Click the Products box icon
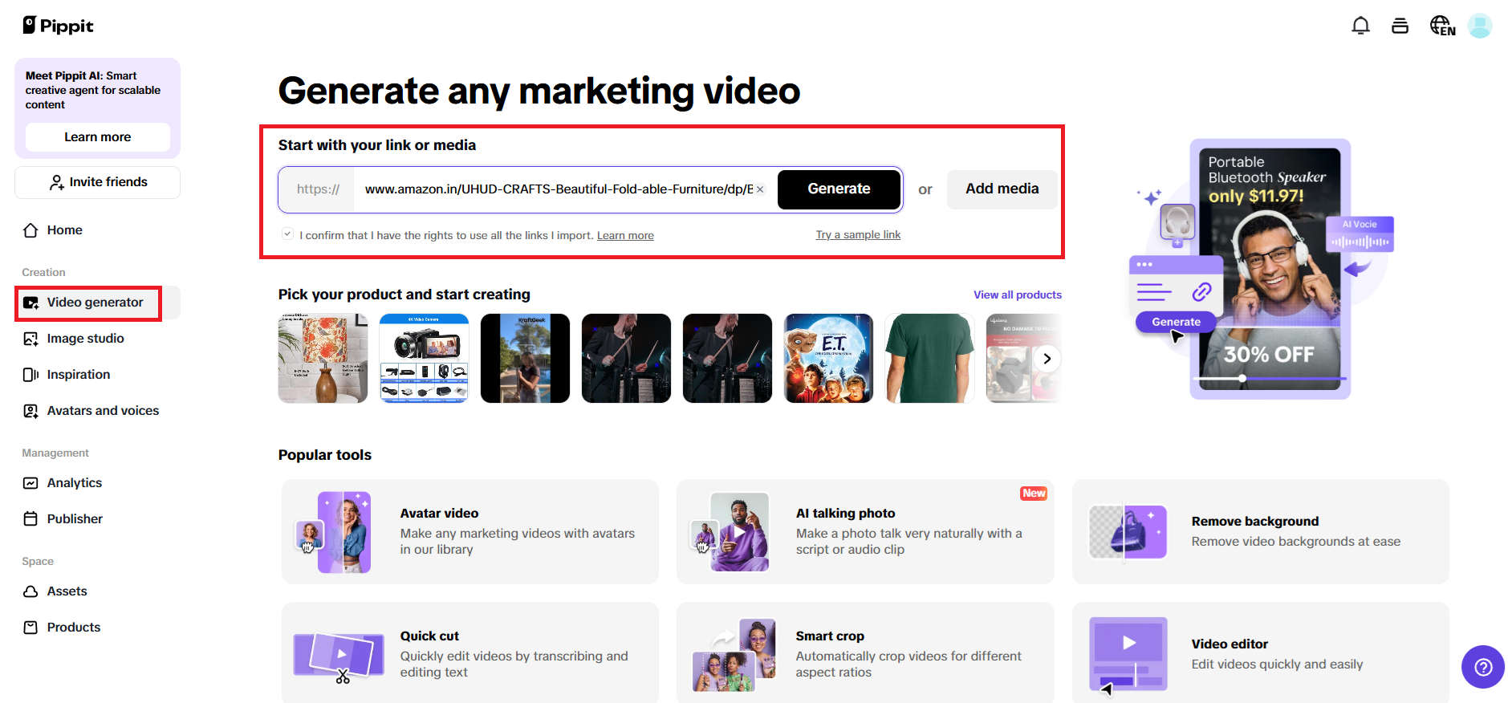The height and width of the screenshot is (703, 1508). coord(30,628)
